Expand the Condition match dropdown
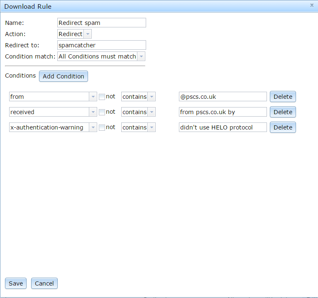Screen dimensions: 318x298 click(141, 56)
